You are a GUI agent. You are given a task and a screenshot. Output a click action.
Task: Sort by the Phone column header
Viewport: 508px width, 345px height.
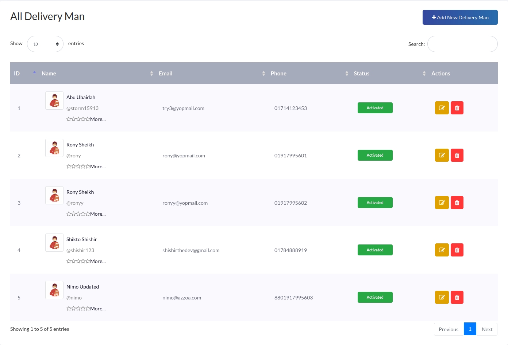[278, 74]
